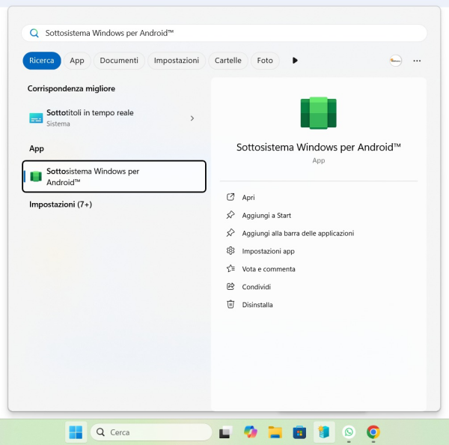449x445 pixels.
Task: Click the large Android subsystem app icon
Action: tap(319, 114)
